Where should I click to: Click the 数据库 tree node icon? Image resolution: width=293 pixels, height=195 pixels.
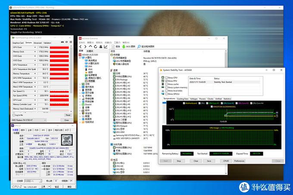point(83,119)
